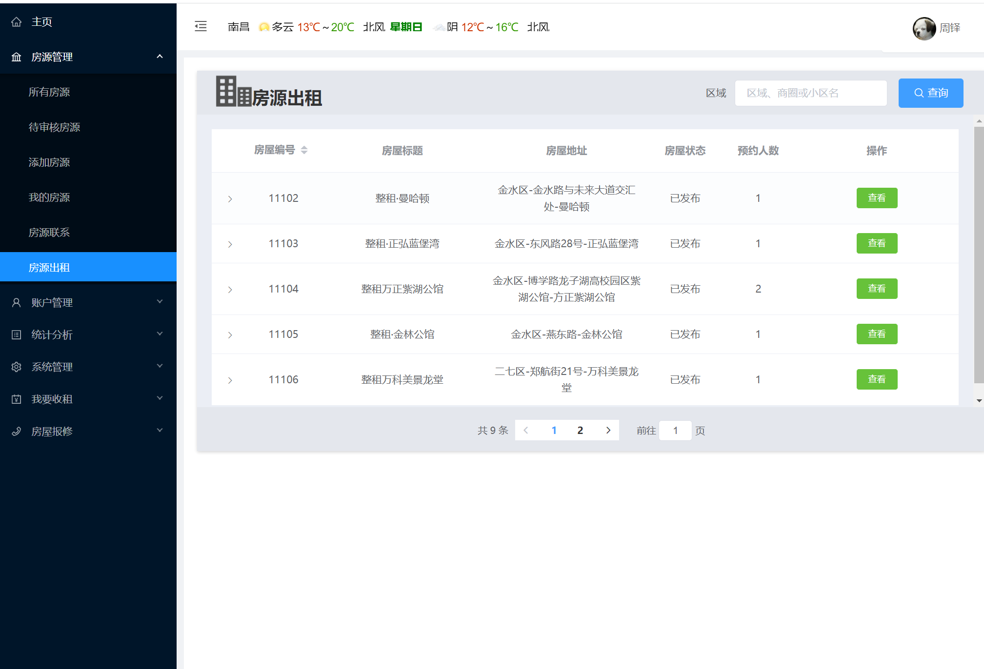Go to pagination page 2
Viewport: 984px width, 669px height.
[580, 430]
